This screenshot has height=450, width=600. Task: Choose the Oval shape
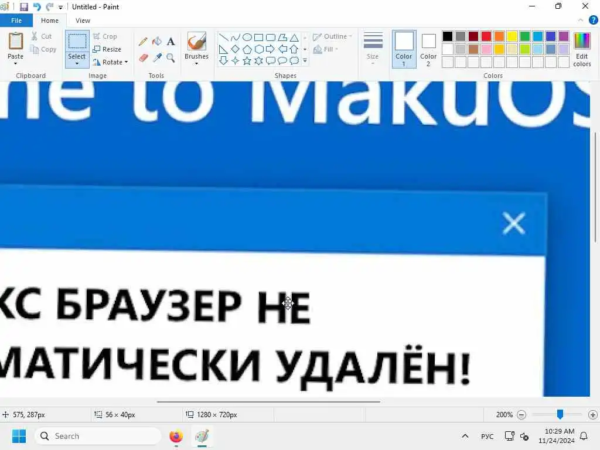(247, 37)
